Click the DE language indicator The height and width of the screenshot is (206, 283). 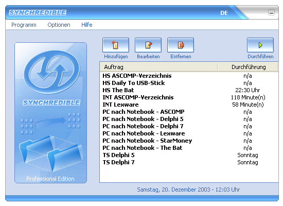point(224,13)
